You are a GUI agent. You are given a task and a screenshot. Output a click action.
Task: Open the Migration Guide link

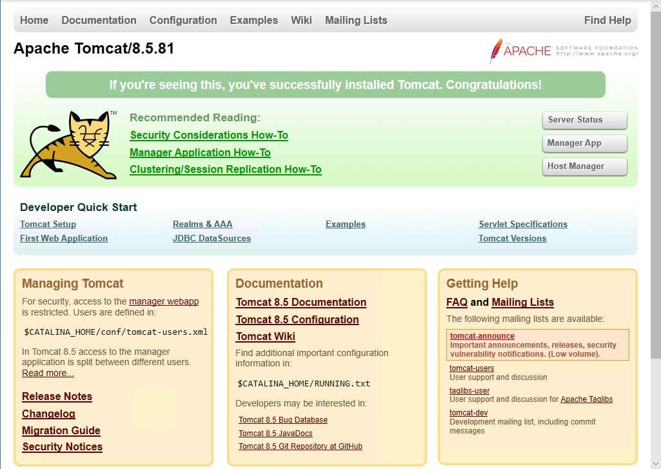click(x=61, y=431)
